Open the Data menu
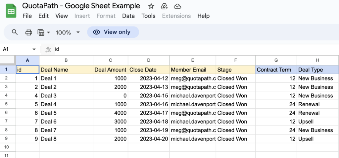The width and height of the screenshot is (339, 158). click(128, 16)
